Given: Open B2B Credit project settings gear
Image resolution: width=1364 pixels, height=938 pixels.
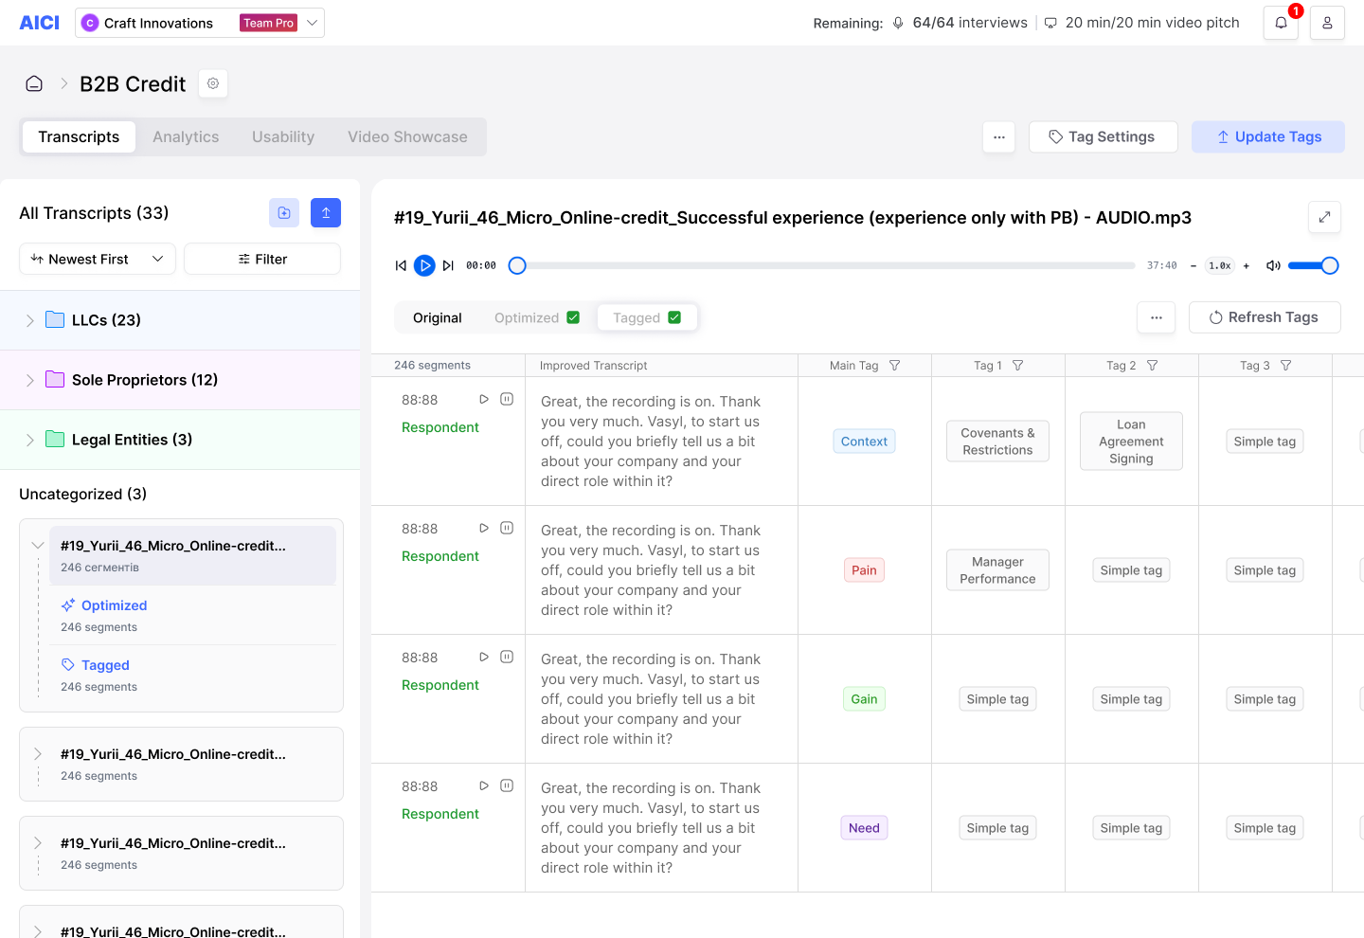Looking at the screenshot, I should (x=213, y=83).
